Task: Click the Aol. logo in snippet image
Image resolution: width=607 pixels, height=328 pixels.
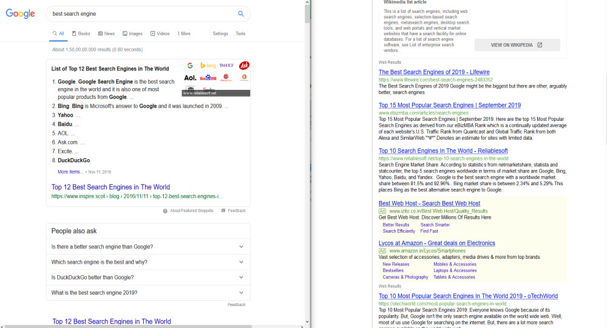Action: 190,78
